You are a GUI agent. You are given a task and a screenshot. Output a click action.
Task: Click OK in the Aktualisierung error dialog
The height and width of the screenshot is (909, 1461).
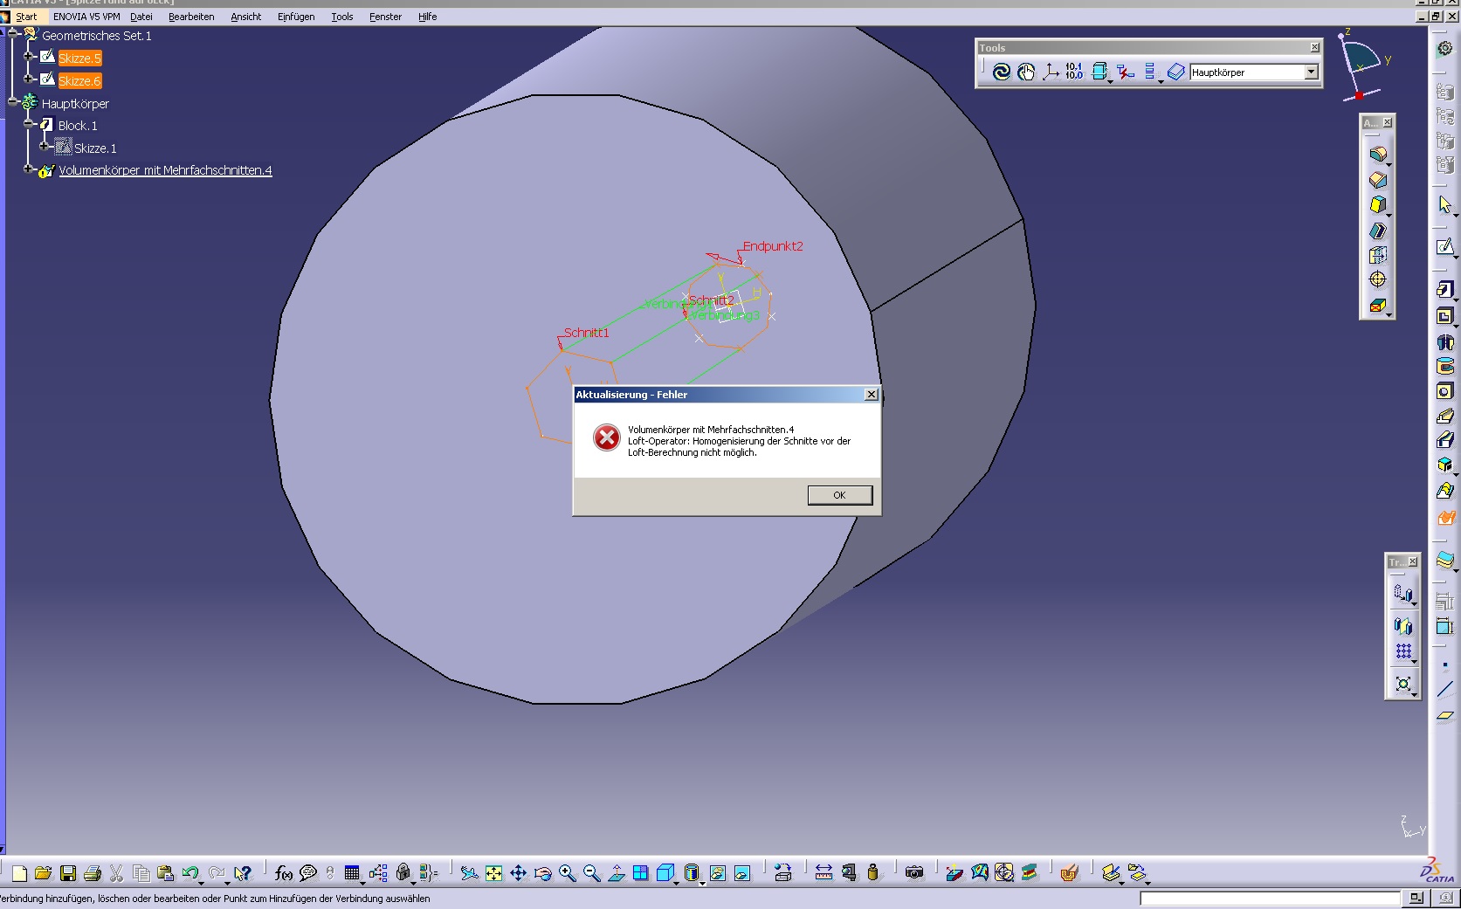point(839,495)
